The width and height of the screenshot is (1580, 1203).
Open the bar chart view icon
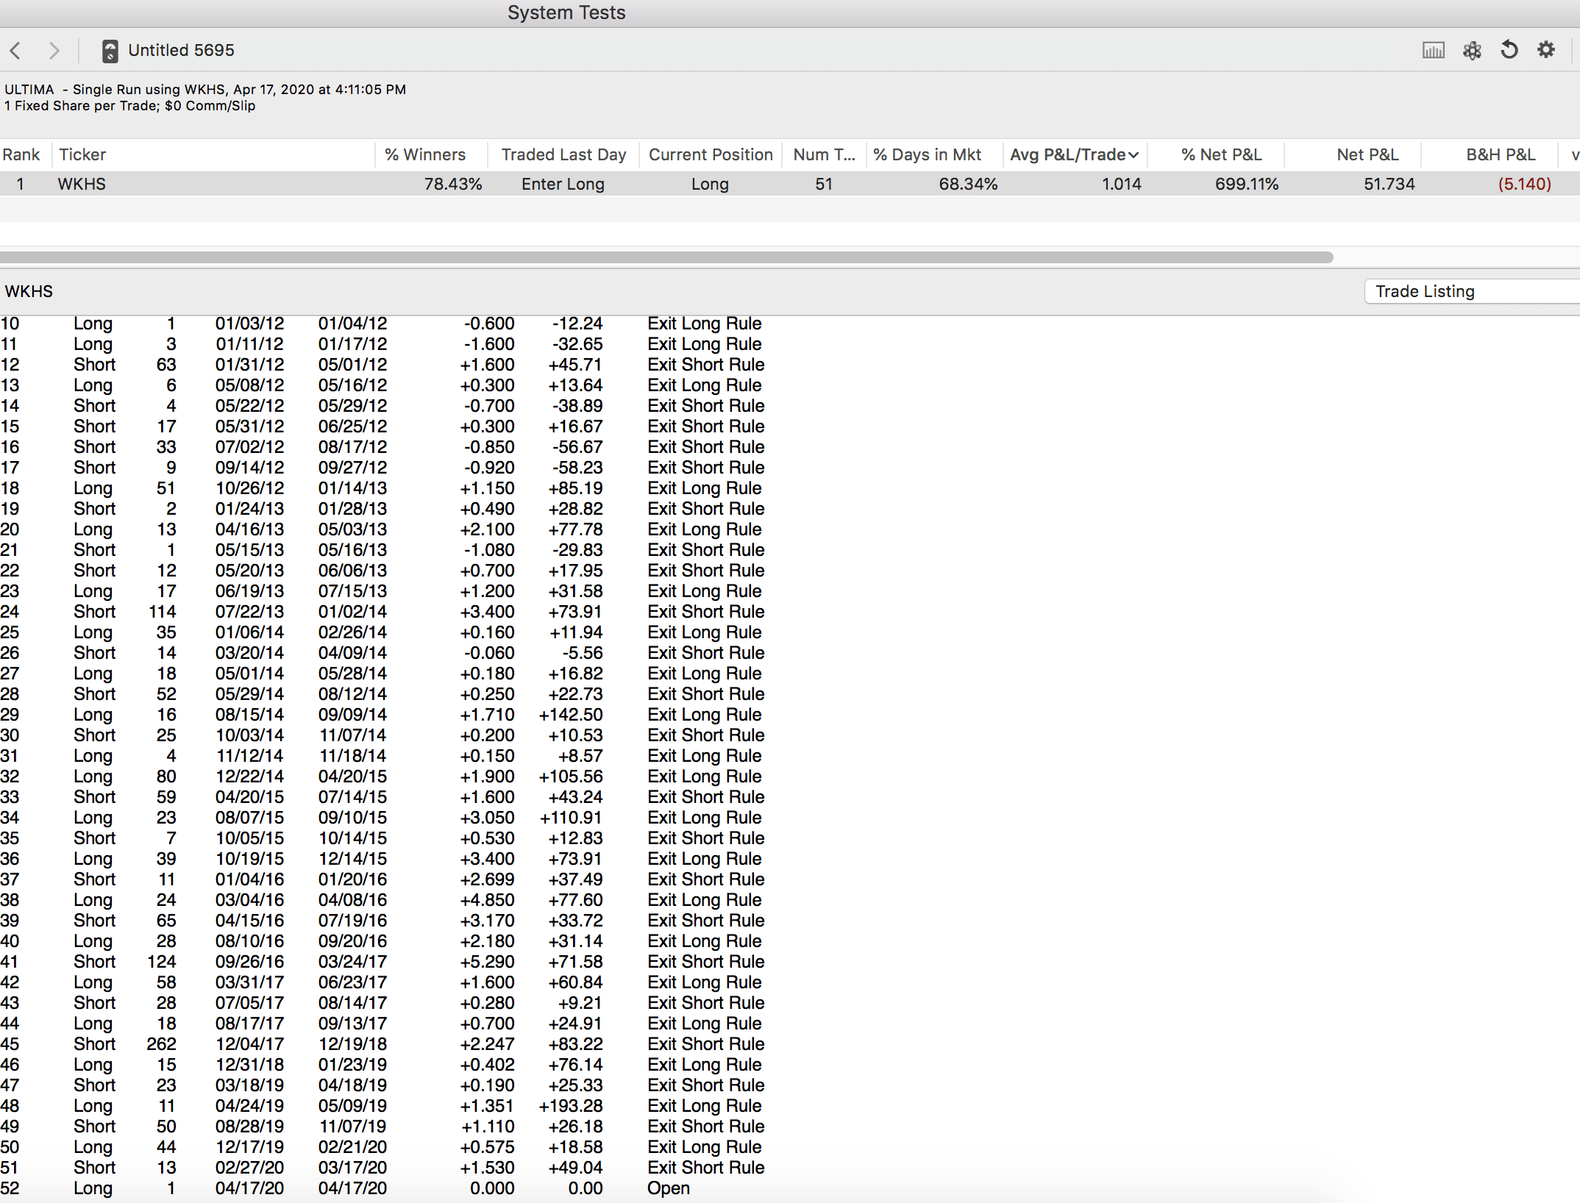1433,50
